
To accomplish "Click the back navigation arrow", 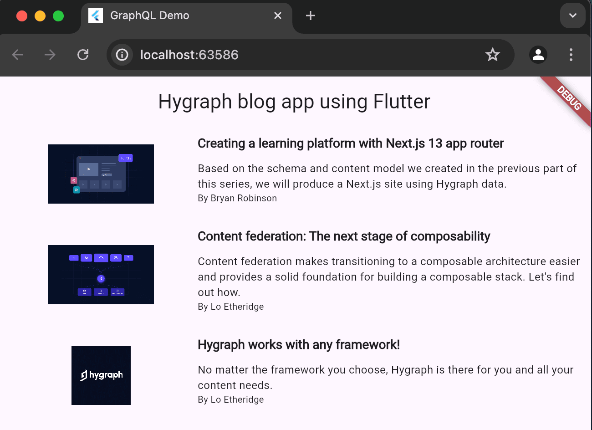I will [x=17, y=55].
